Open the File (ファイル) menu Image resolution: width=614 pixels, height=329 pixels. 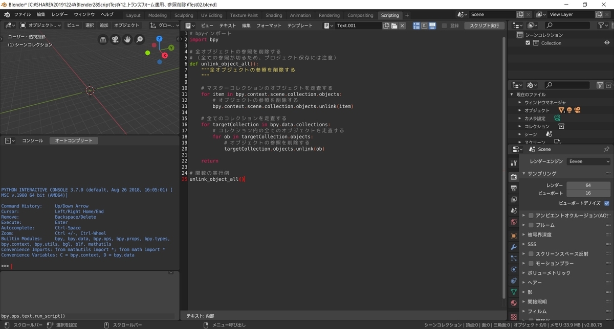pyautogui.click(x=22, y=15)
